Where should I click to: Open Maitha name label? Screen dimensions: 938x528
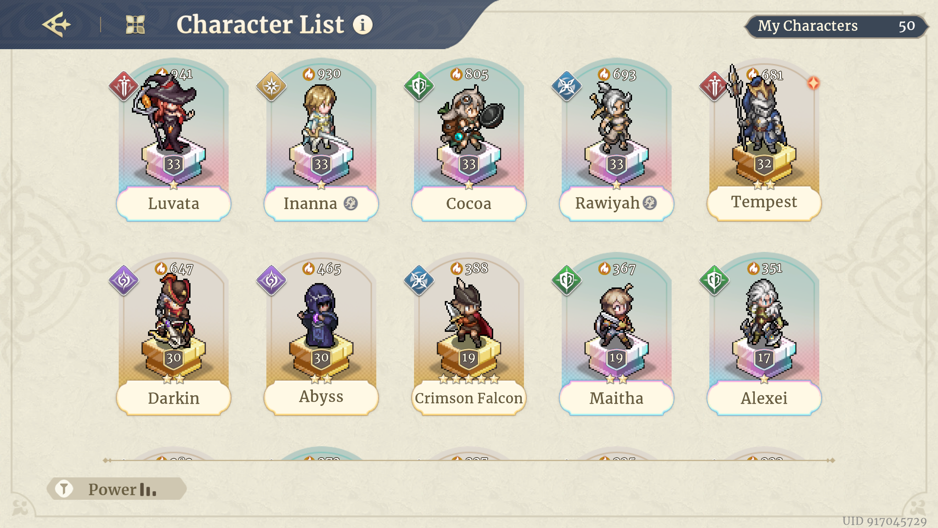(616, 398)
